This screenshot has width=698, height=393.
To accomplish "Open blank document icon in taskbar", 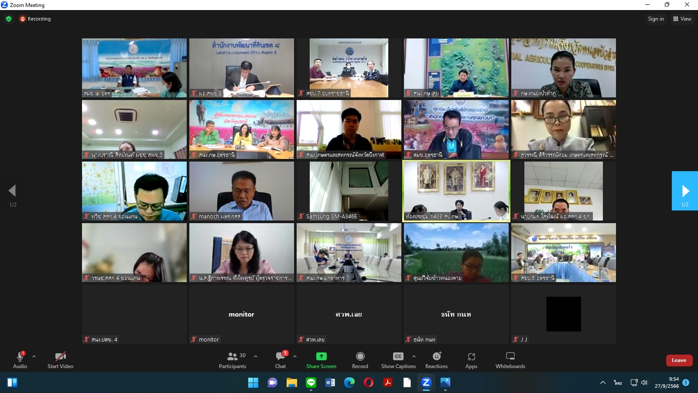I will (407, 383).
